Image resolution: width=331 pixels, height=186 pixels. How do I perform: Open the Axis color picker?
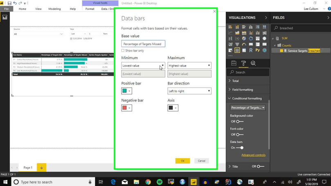[173, 108]
